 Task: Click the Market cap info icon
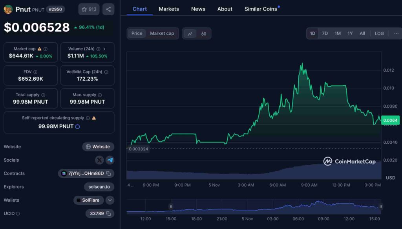pyautogui.click(x=46, y=49)
